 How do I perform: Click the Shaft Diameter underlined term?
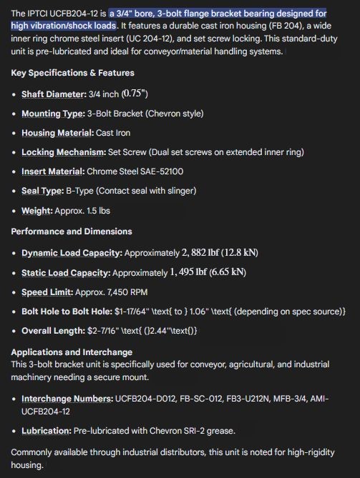pyautogui.click(x=54, y=94)
